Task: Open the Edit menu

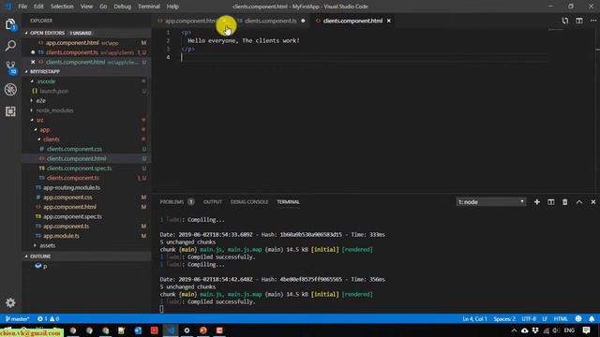Action: pyautogui.click(x=38, y=7)
